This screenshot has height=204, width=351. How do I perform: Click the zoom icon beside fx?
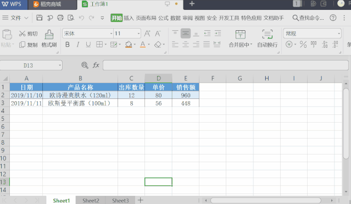(85, 65)
